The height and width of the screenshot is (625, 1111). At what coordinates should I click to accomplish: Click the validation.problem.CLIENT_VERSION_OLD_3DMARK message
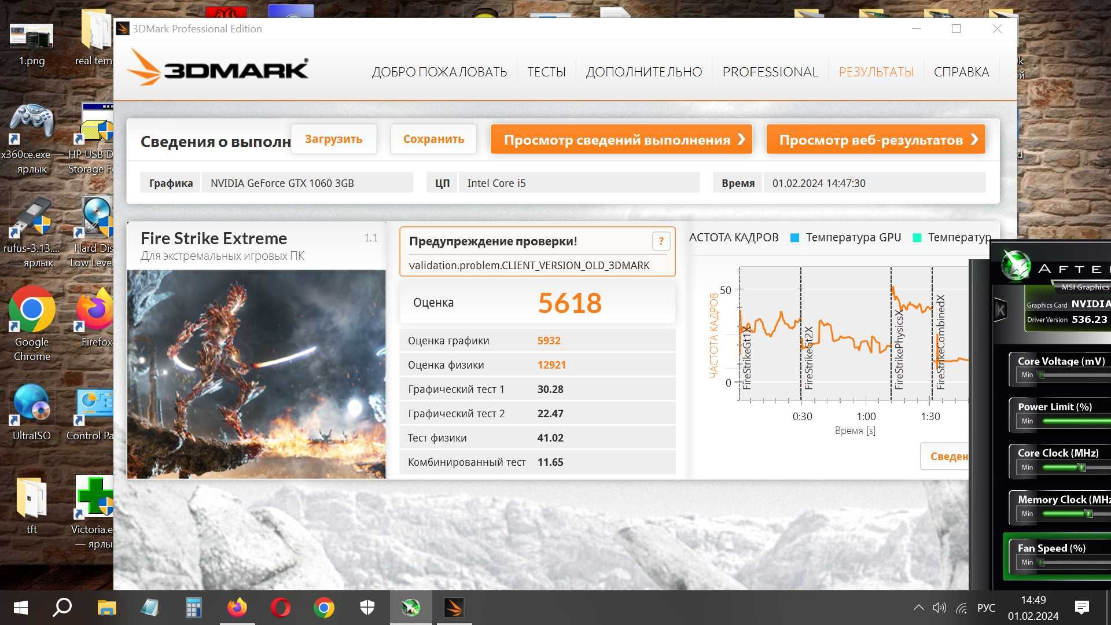coord(529,265)
